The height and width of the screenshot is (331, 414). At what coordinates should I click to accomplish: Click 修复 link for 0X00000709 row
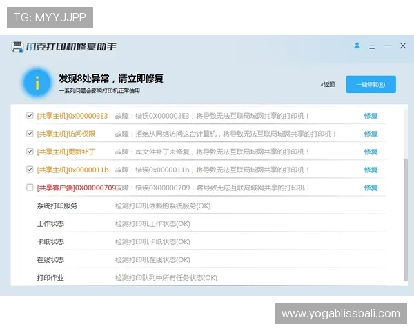click(x=371, y=188)
